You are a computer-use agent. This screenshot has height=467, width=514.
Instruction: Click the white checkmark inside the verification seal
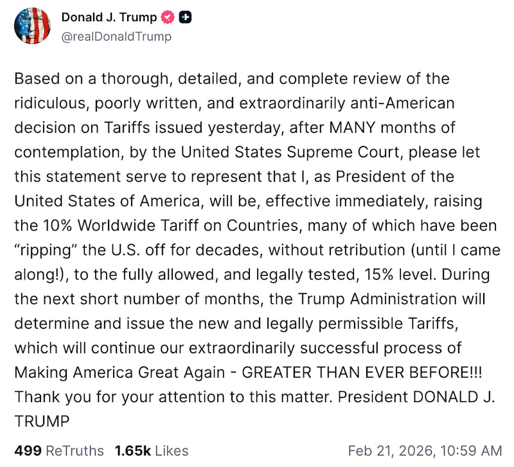coord(166,17)
